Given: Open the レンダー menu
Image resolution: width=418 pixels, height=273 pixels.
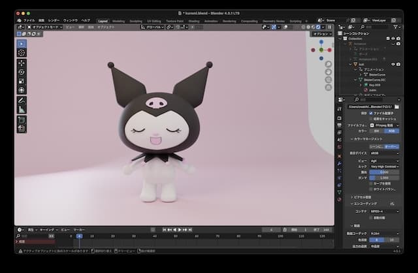Looking at the screenshot, I should point(54,20).
